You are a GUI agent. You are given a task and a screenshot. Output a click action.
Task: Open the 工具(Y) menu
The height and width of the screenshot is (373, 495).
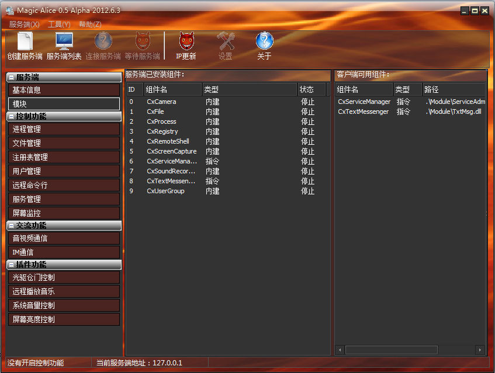59,25
